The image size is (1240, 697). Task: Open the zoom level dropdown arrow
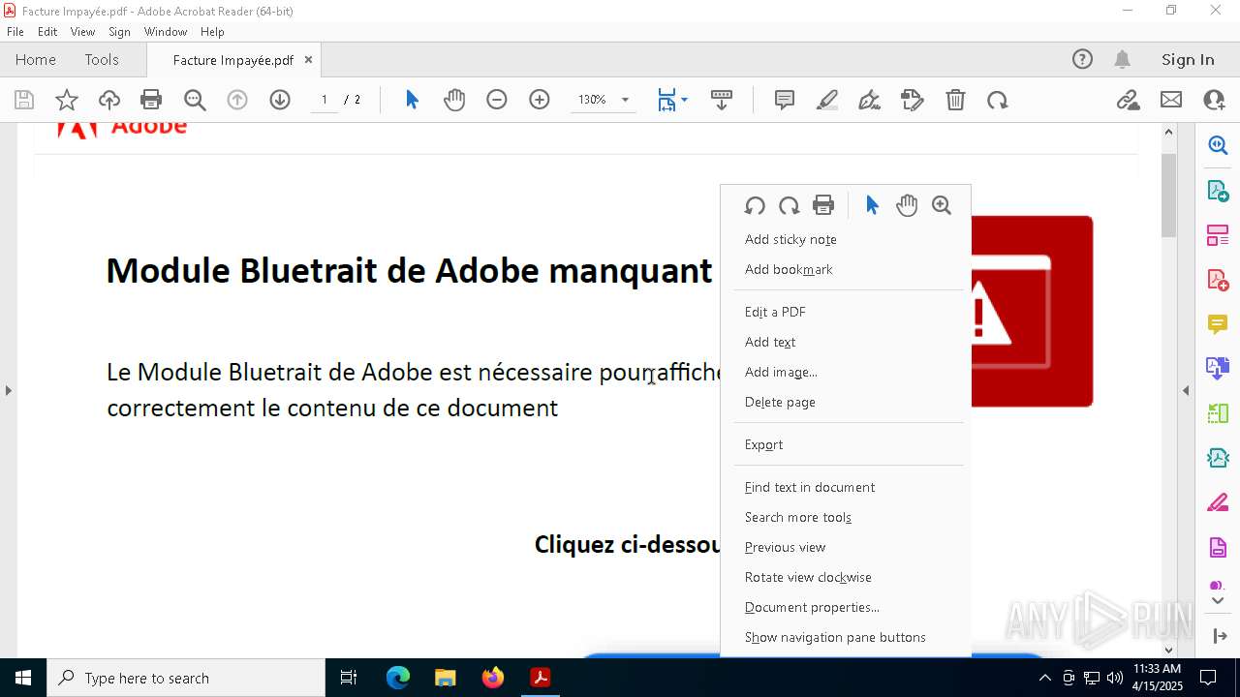625,100
